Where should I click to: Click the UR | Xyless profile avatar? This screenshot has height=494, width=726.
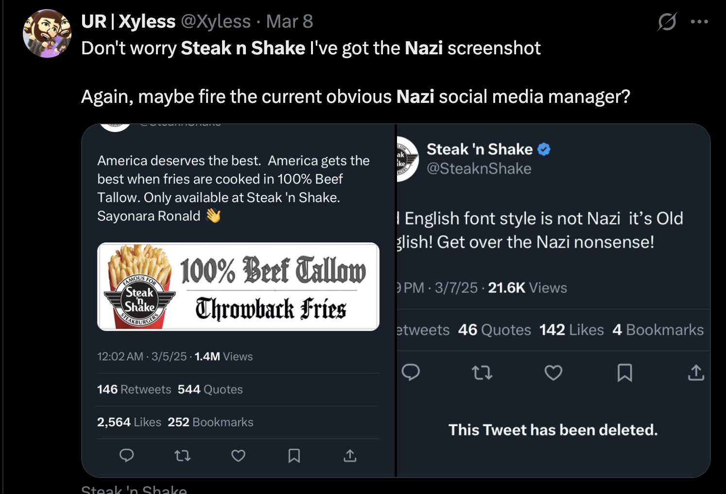pyautogui.click(x=47, y=33)
